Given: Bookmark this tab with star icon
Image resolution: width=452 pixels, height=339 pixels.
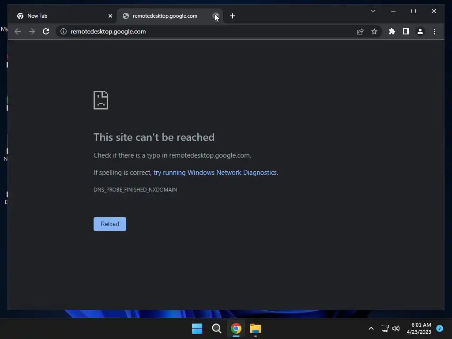Looking at the screenshot, I should [374, 31].
